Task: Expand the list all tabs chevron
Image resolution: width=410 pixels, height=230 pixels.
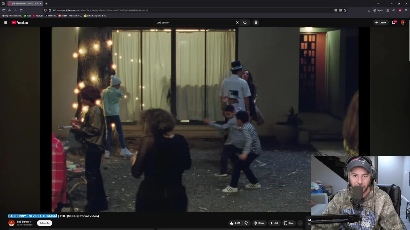Action: pyautogui.click(x=378, y=4)
